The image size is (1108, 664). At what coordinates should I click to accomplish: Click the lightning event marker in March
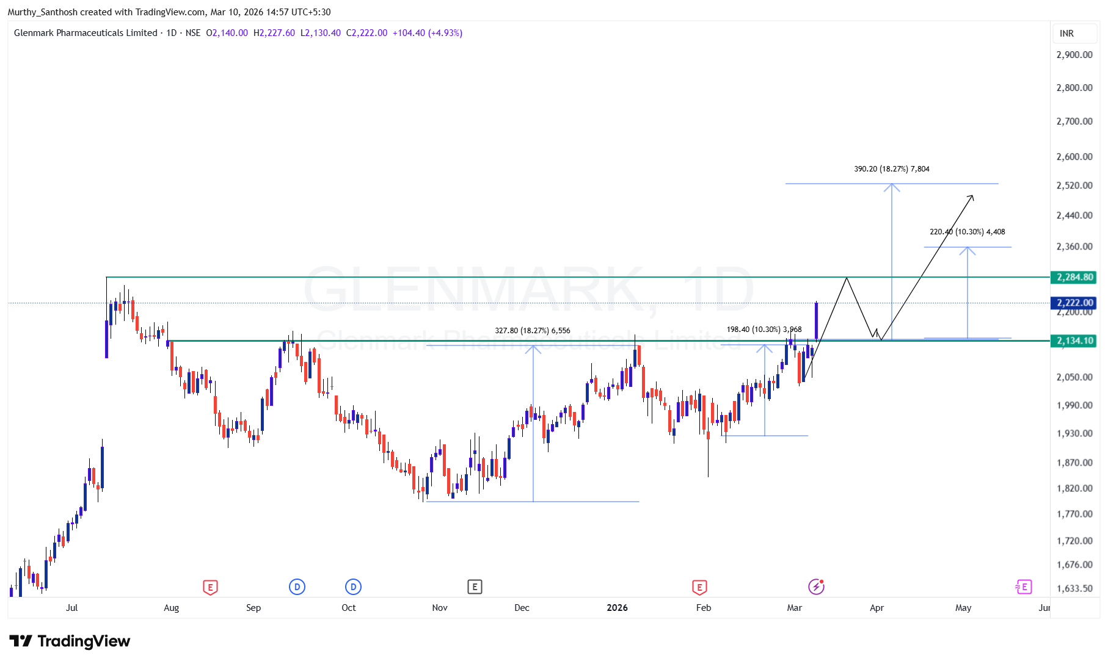pos(816,586)
